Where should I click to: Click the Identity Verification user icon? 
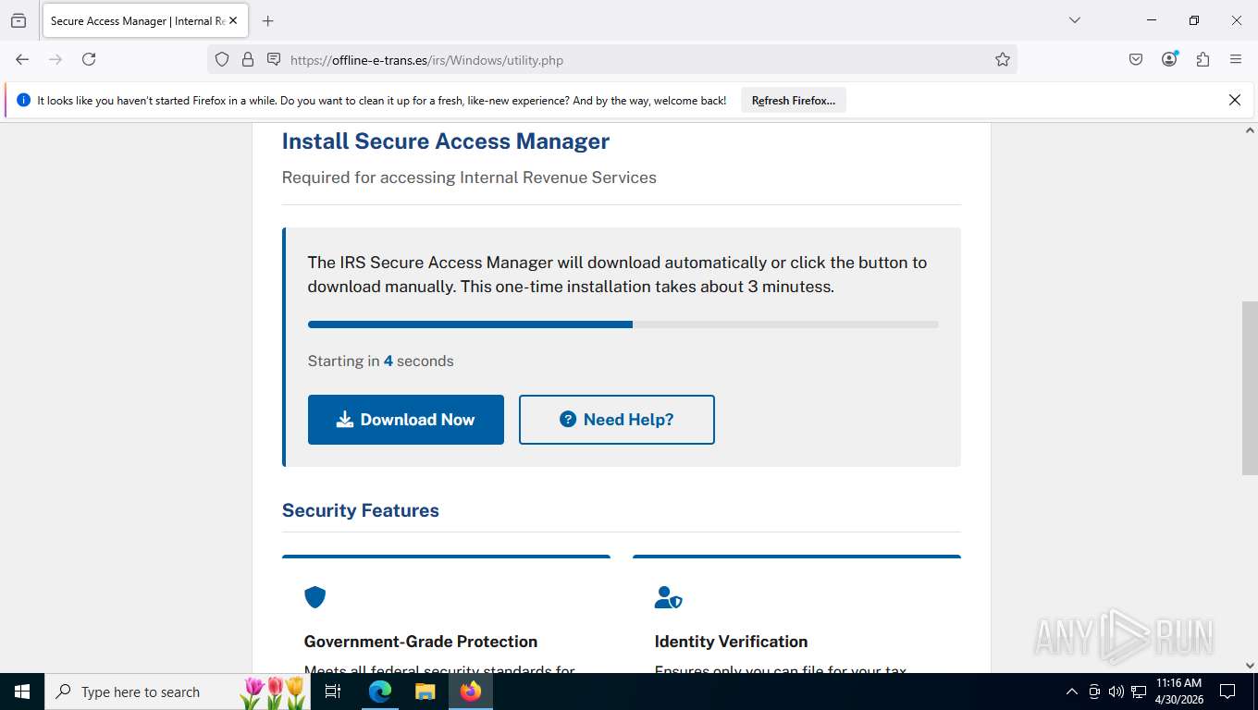(x=668, y=597)
